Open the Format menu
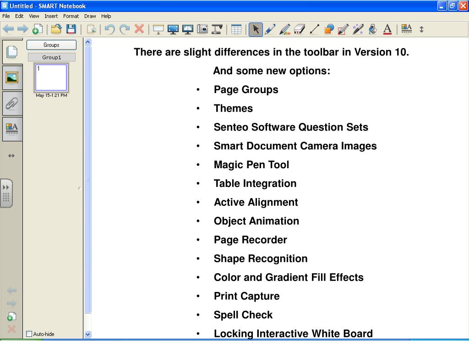This screenshot has height=352, width=469. point(71,16)
